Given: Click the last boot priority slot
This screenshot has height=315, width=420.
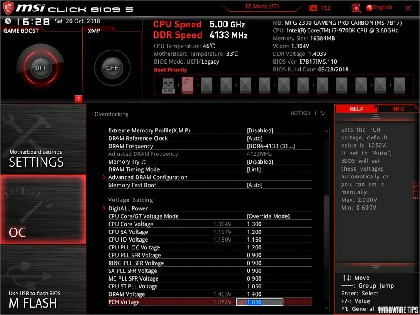Looking at the screenshot, I should point(399,85).
